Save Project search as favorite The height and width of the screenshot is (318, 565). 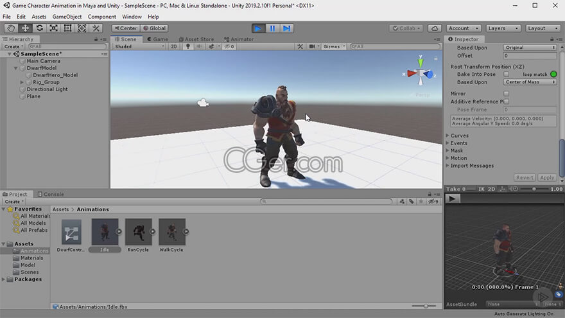421,202
